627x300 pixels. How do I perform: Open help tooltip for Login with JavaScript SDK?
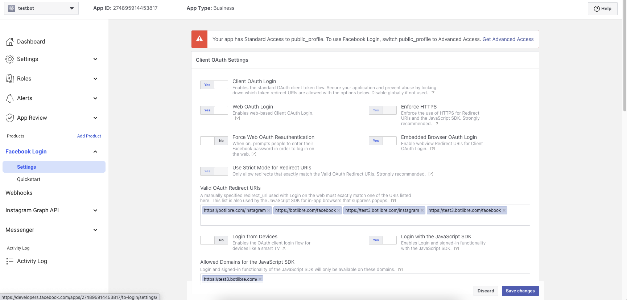[x=457, y=248]
